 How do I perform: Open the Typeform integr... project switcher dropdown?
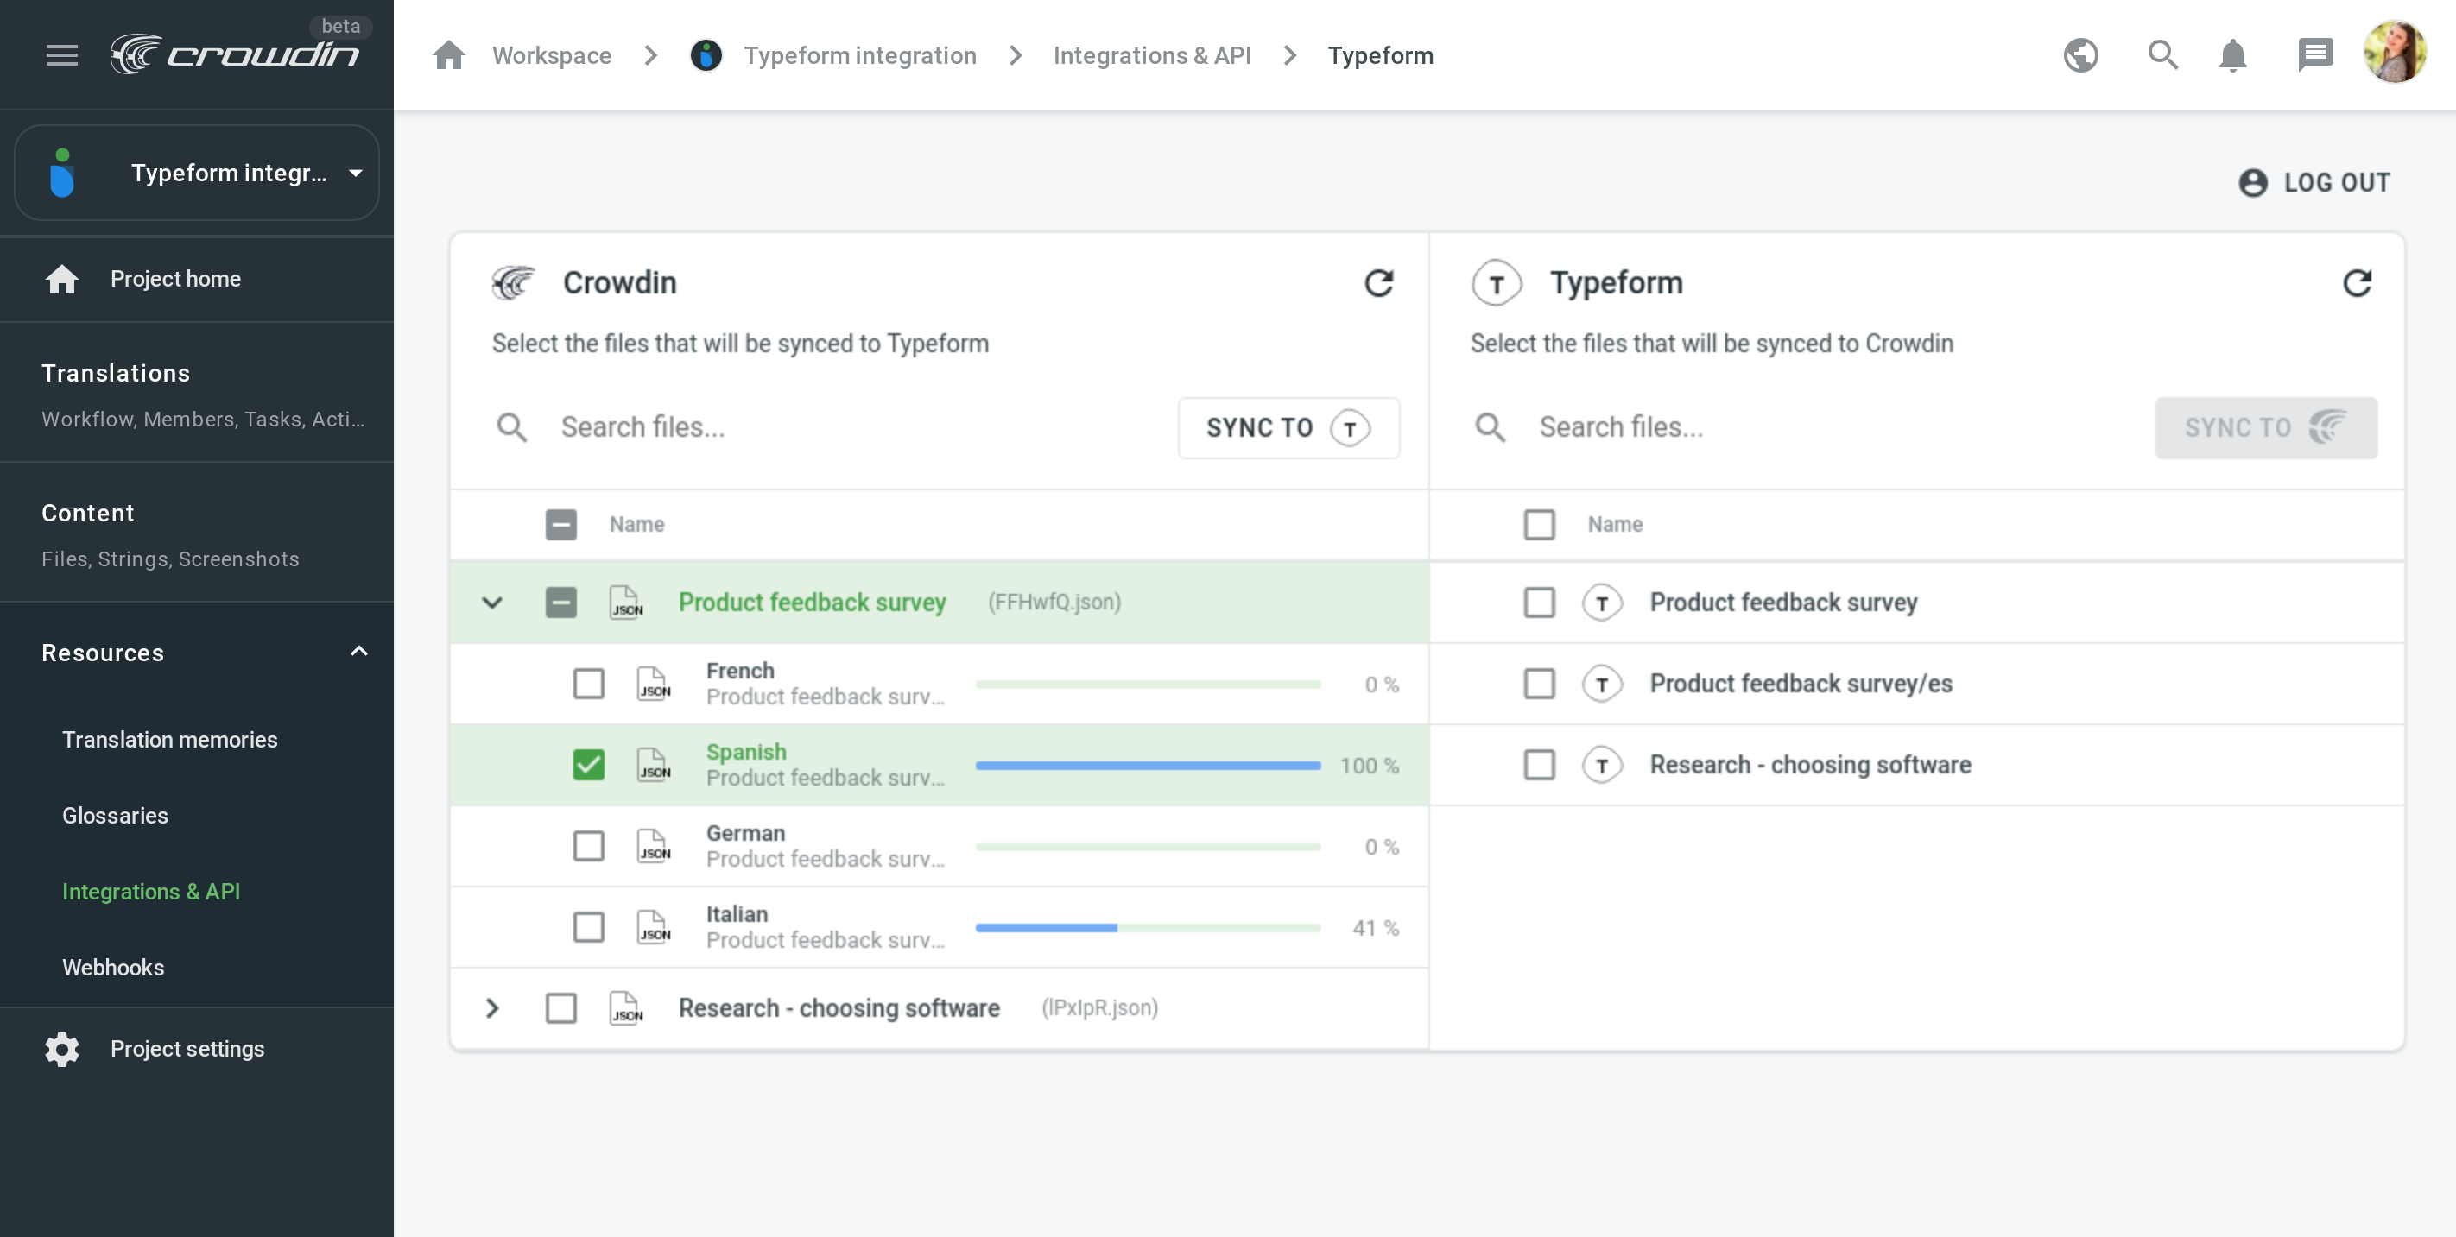[x=196, y=173]
